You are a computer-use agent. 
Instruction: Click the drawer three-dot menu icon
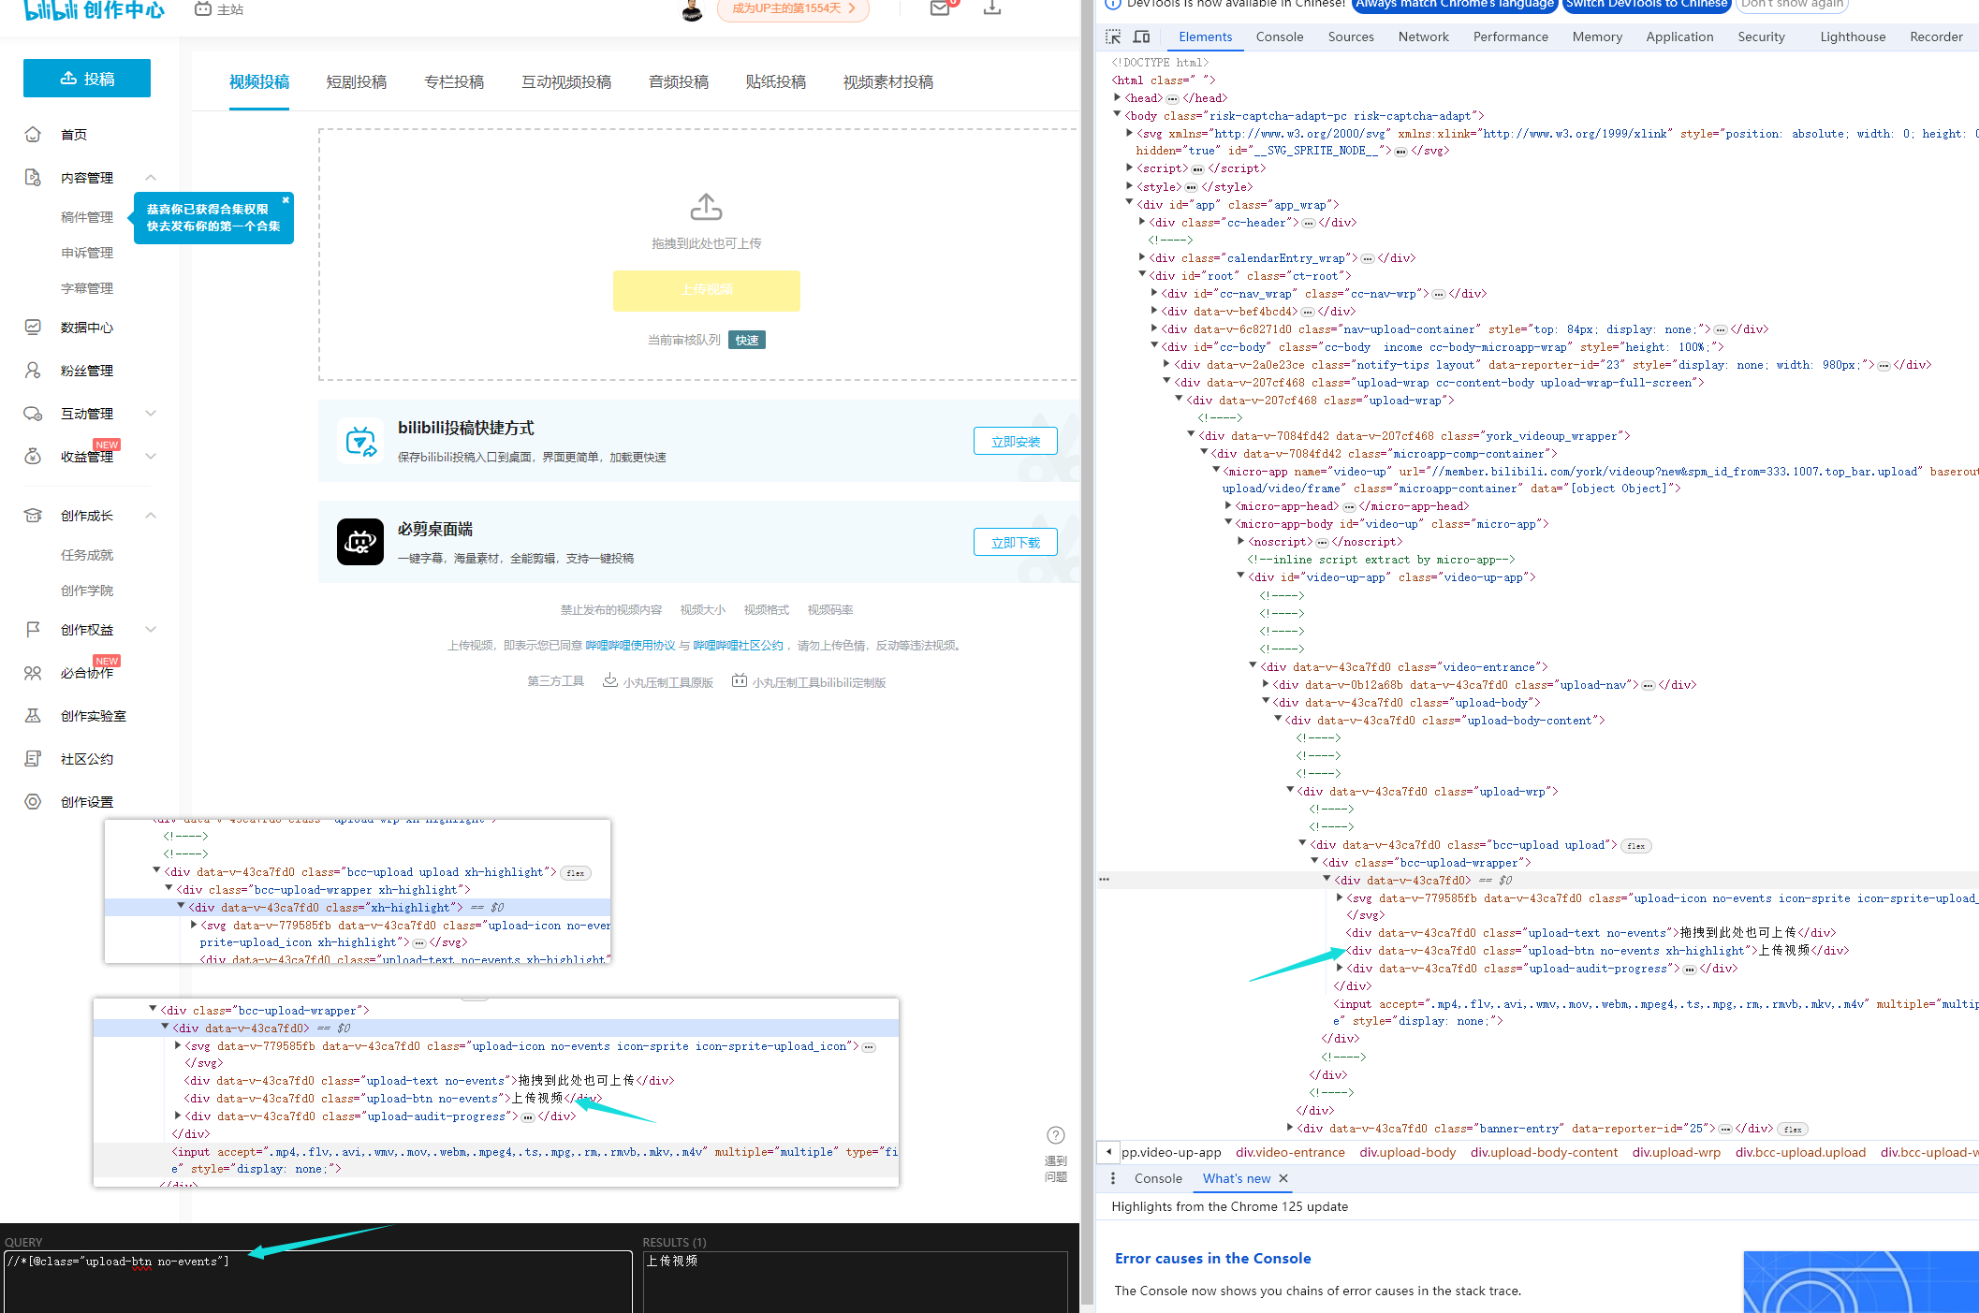(x=1112, y=1178)
